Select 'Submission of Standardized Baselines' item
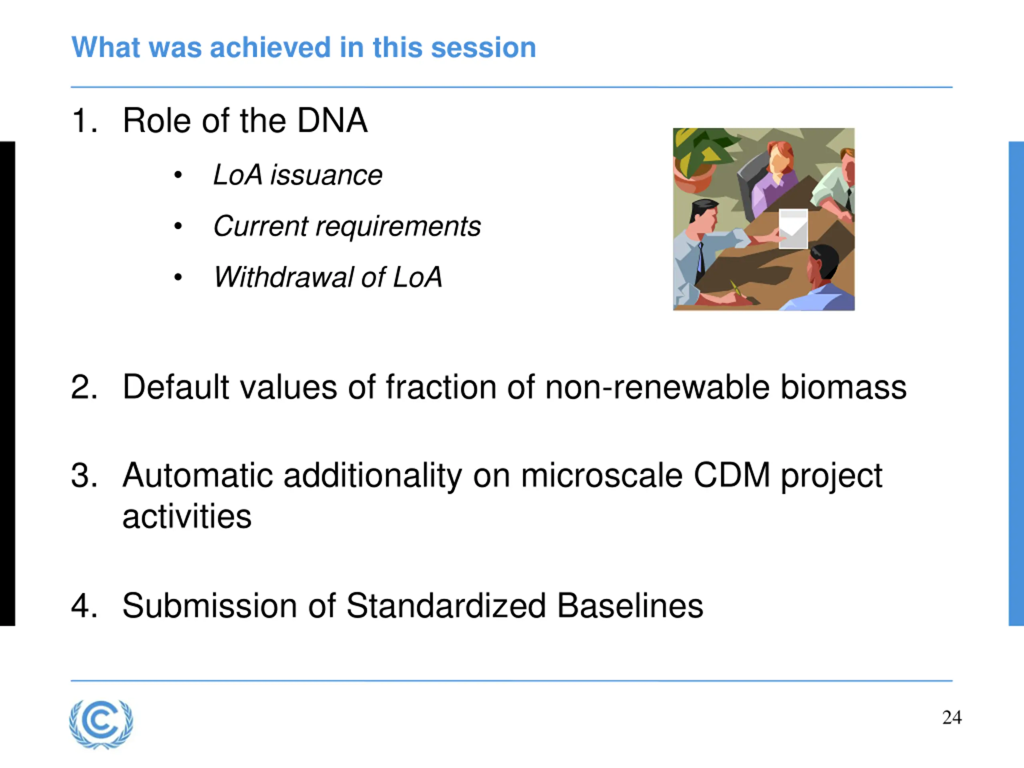Screen dimensions: 1024x768 point(412,606)
